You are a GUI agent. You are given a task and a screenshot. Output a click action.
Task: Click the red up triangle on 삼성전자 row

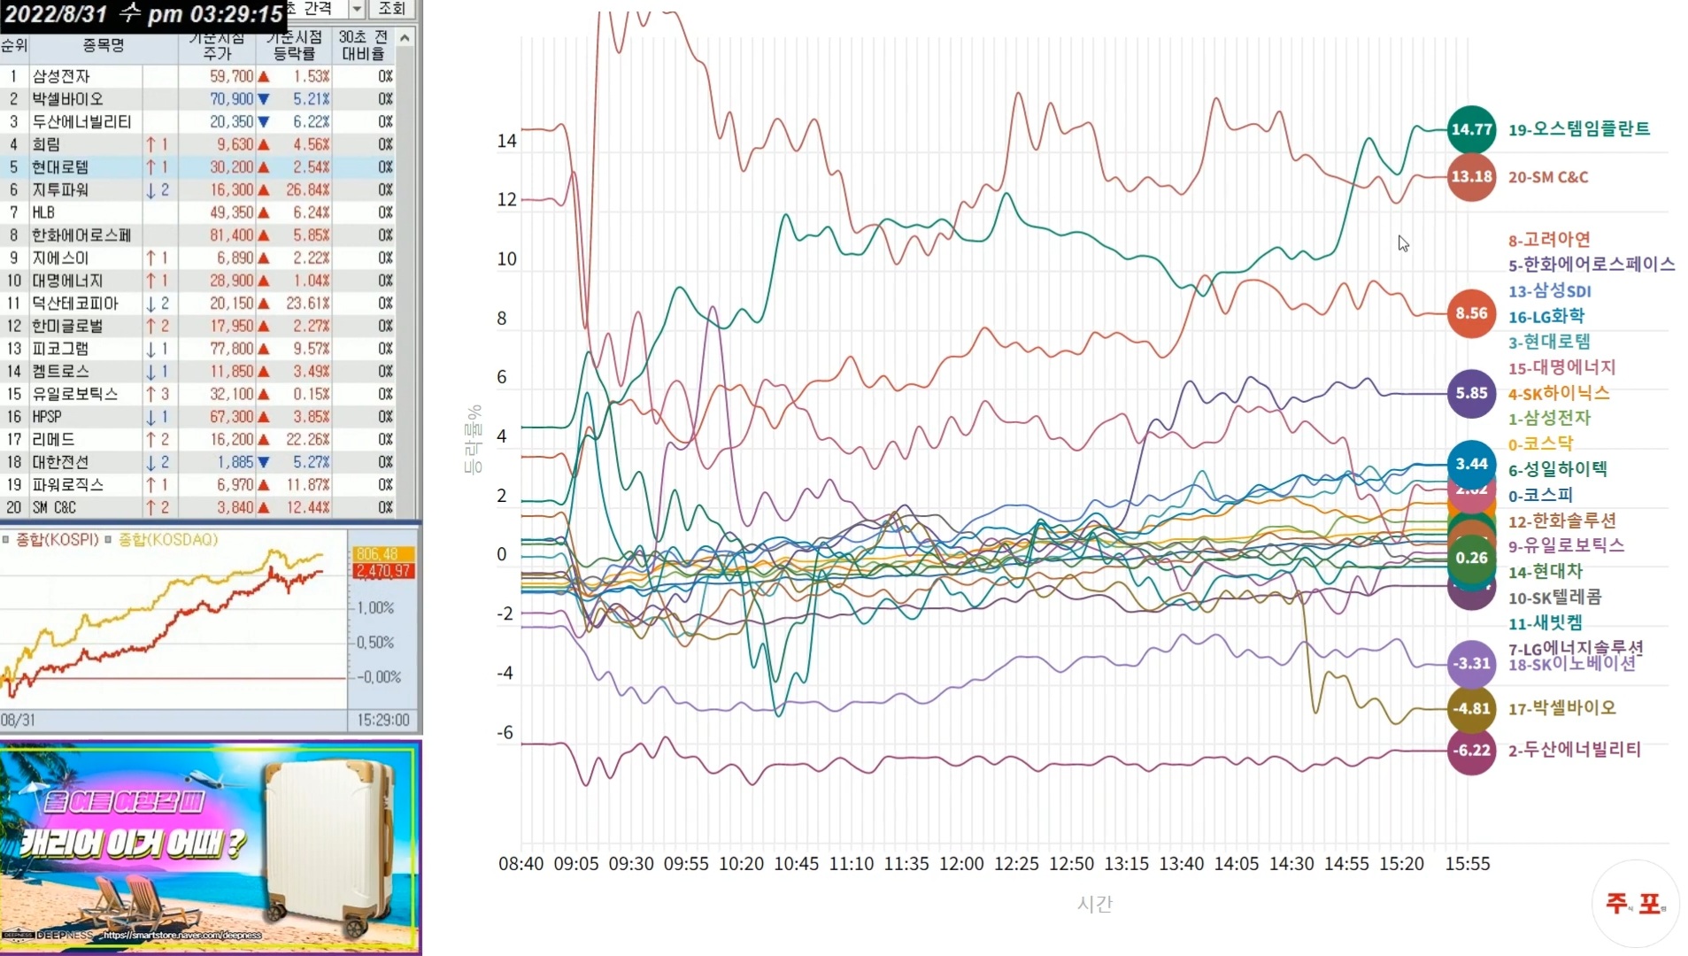click(x=263, y=76)
